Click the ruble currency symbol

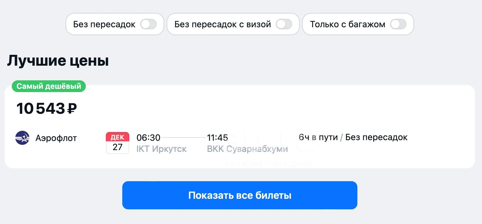(72, 108)
